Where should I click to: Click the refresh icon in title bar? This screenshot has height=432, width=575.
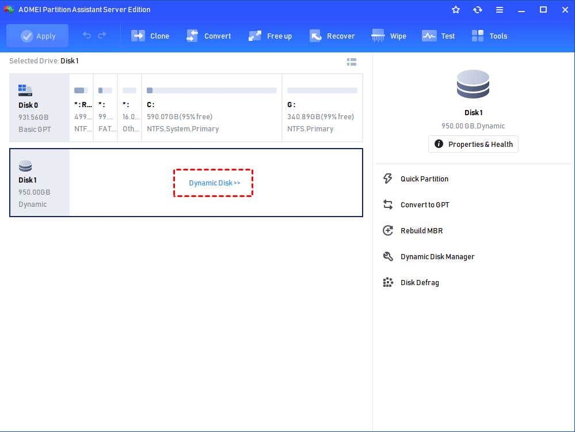pyautogui.click(x=478, y=10)
